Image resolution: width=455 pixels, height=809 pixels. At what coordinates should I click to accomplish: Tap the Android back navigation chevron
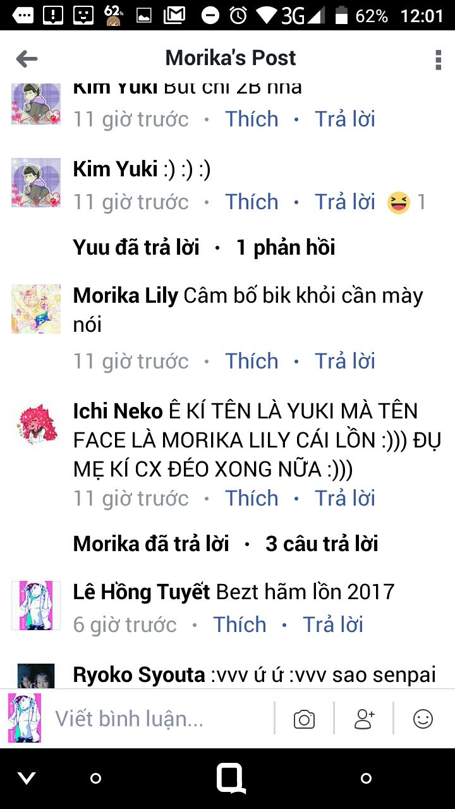point(27,779)
